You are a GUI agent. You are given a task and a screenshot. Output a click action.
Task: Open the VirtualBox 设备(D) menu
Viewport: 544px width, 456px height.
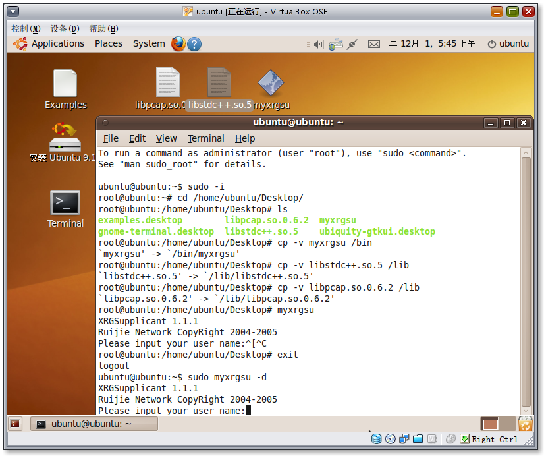65,28
